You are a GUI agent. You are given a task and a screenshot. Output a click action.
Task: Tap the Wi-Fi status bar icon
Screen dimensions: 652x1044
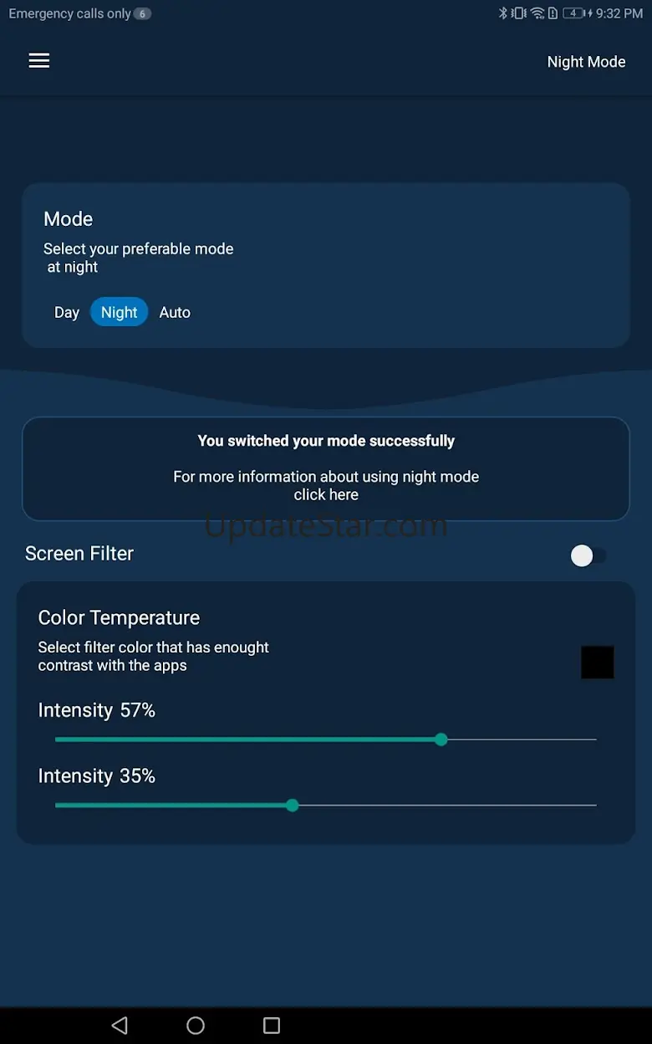537,13
